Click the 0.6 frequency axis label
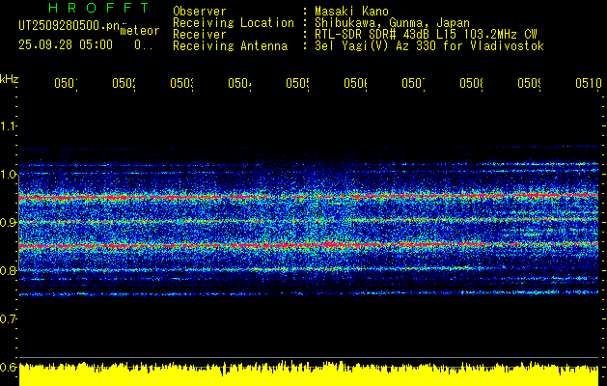 (8, 367)
